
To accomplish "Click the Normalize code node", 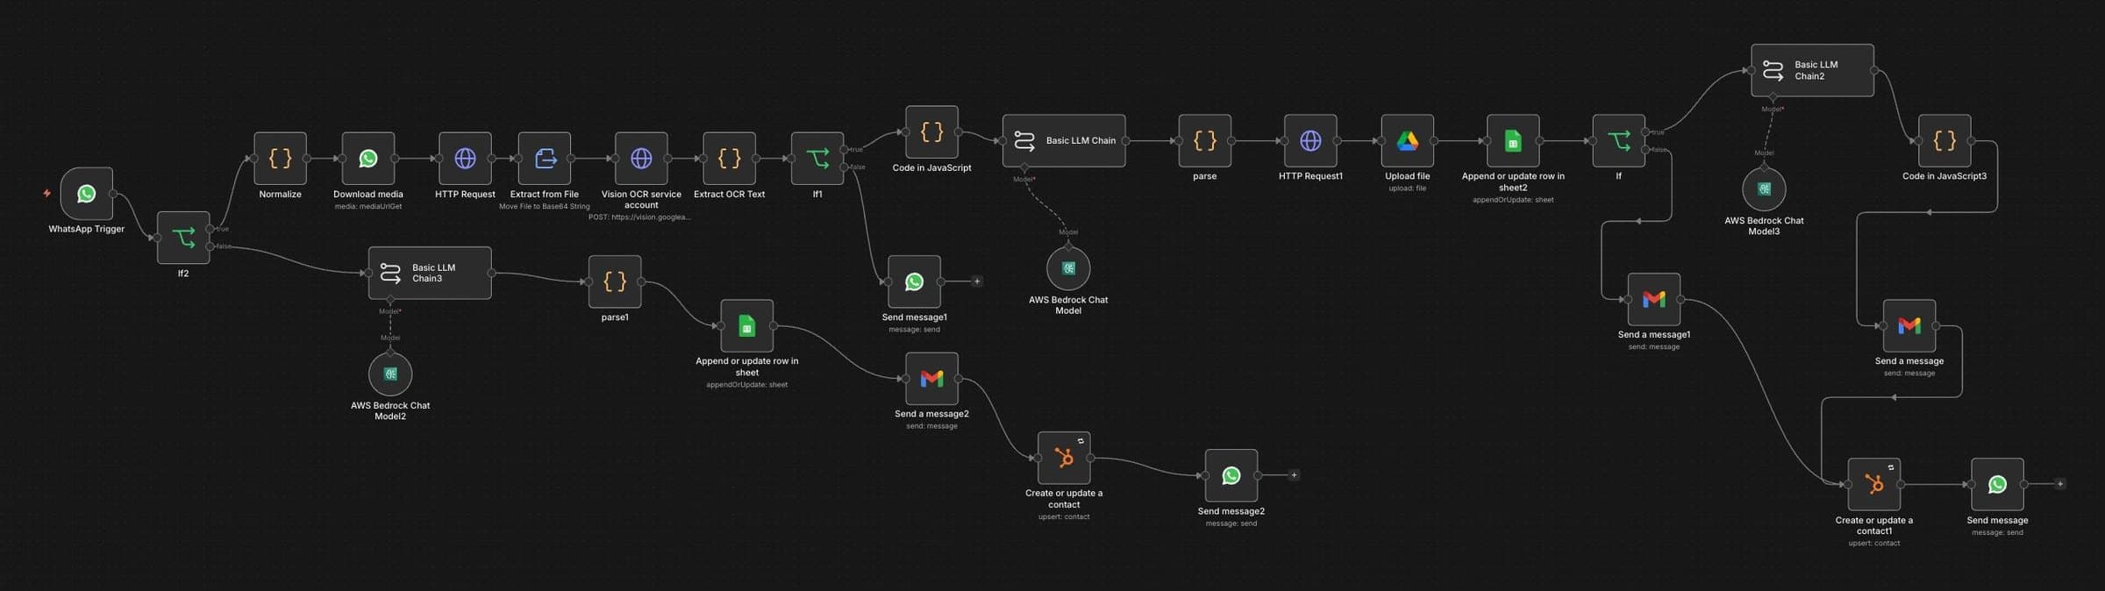I will coord(280,159).
